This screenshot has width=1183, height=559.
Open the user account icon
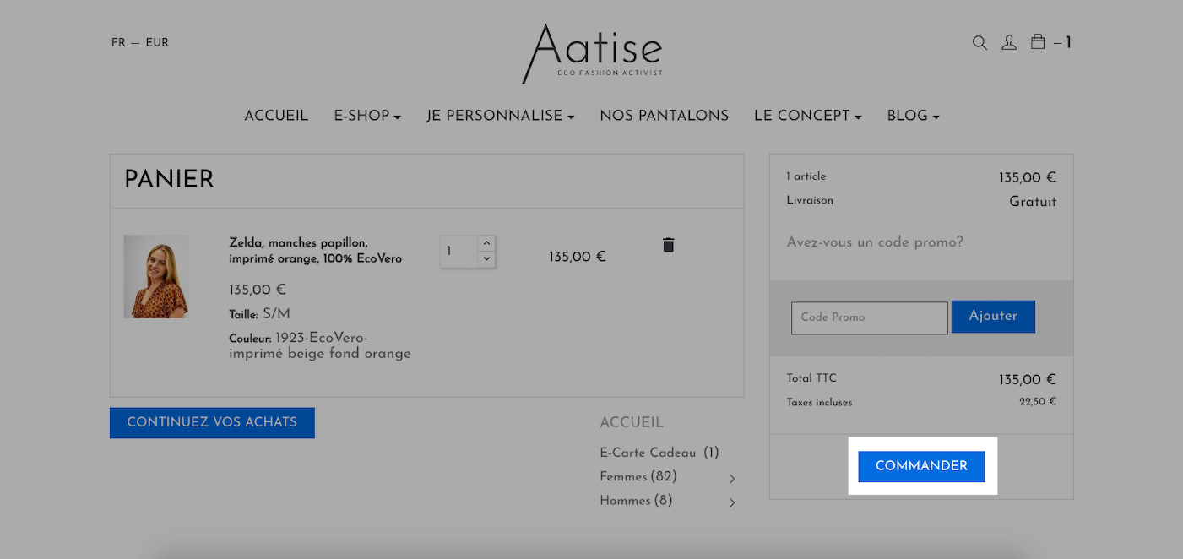tap(1009, 42)
